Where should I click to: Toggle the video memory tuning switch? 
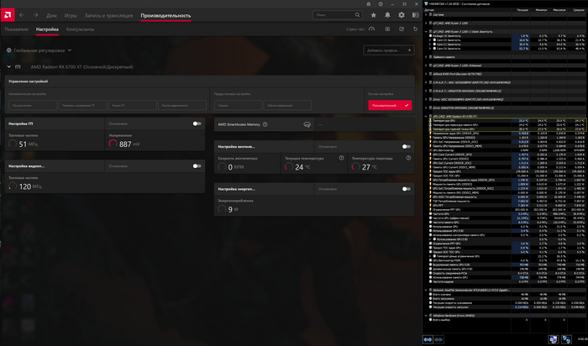197,166
